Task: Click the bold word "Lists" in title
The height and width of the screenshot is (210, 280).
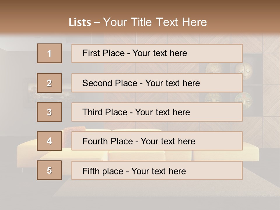Action: pos(80,22)
